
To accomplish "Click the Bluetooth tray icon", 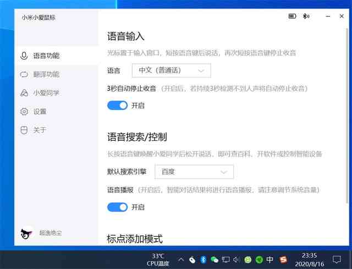I will click(x=204, y=260).
